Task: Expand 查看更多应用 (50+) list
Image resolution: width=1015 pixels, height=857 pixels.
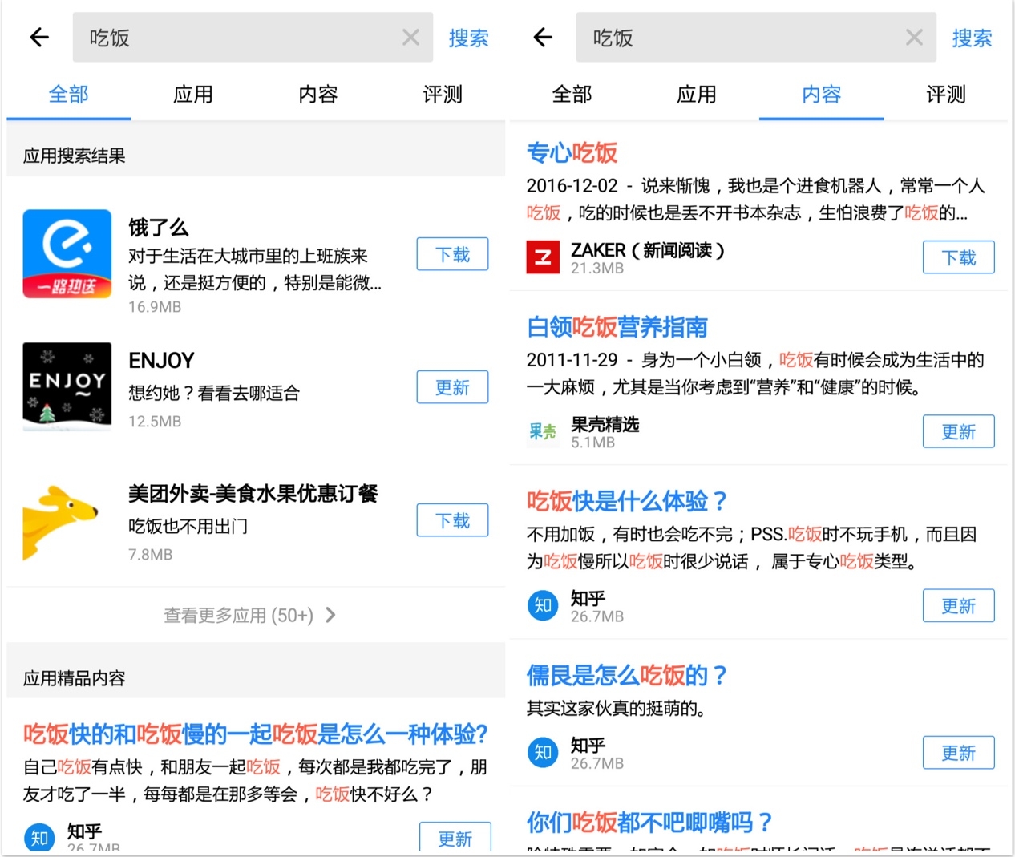Action: click(x=250, y=616)
